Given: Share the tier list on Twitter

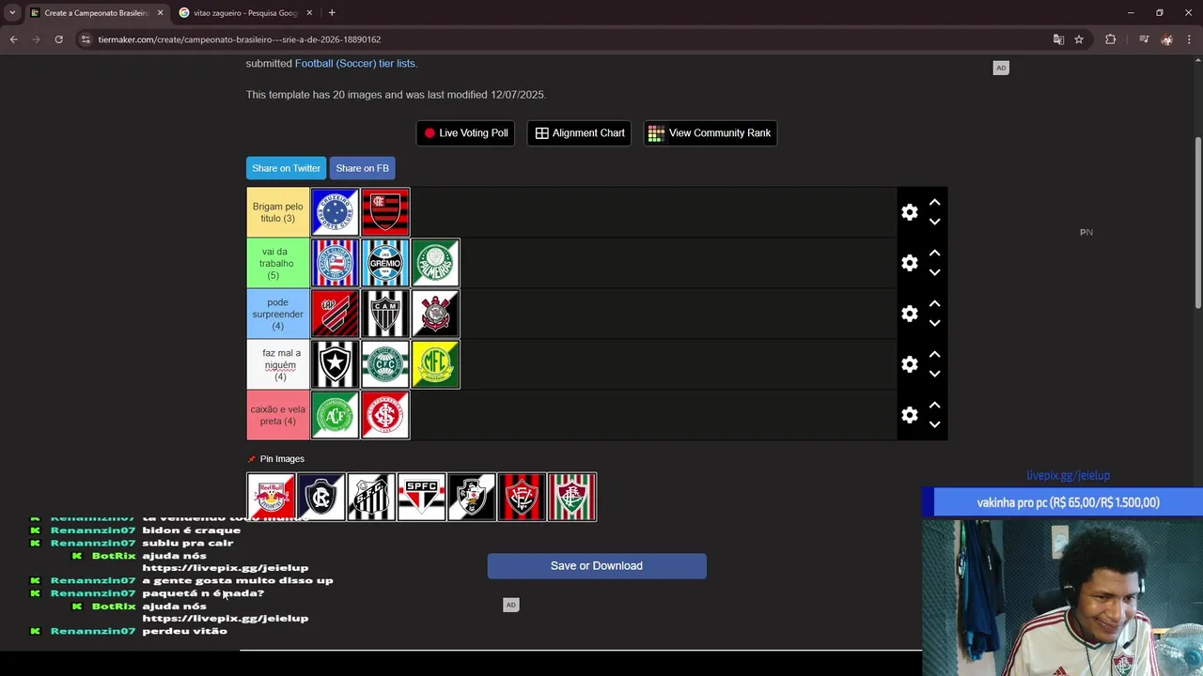Looking at the screenshot, I should click(286, 168).
